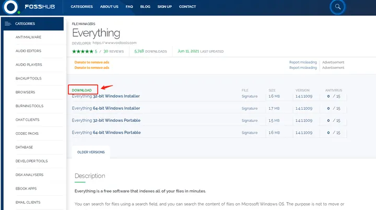Select Chat Clients category in sidebar

[x=27, y=120]
